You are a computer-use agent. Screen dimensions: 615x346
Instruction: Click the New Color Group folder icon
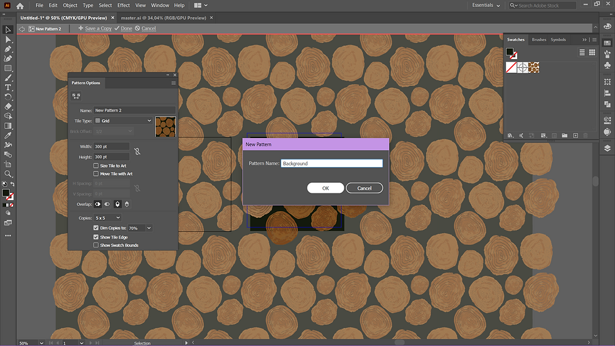(564, 136)
